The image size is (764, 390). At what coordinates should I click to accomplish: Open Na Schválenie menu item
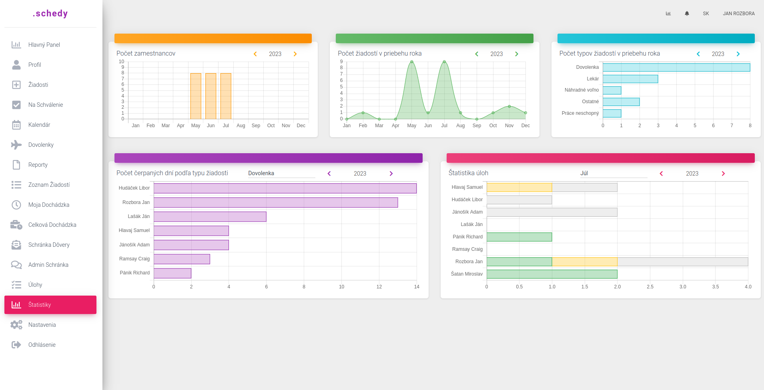click(x=50, y=105)
